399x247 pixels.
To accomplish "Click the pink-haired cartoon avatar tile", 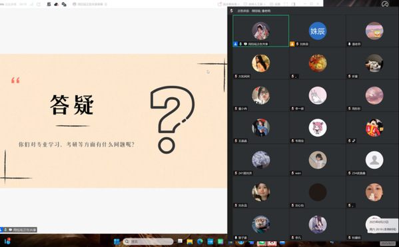I will pyautogui.click(x=317, y=128).
